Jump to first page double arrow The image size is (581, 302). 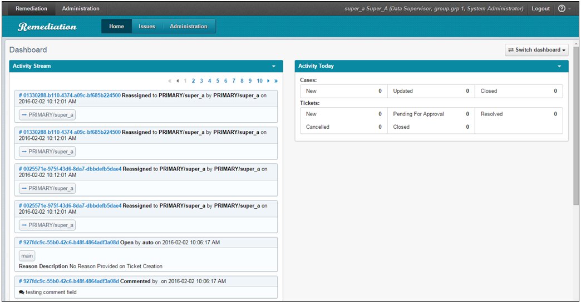[x=170, y=81]
